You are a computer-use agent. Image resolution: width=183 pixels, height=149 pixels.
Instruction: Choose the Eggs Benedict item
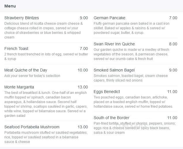click(x=107, y=92)
